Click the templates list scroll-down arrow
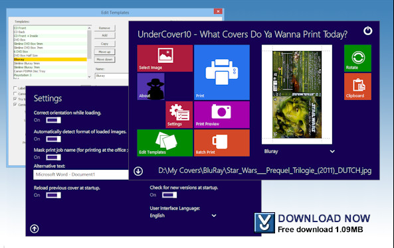The width and height of the screenshot is (394, 248). pos(89,77)
